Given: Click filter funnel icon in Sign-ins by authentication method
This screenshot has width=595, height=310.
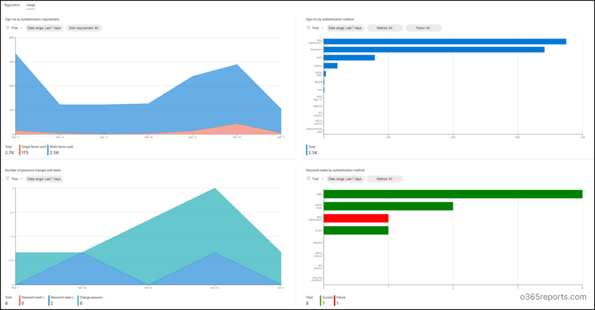Looking at the screenshot, I should pyautogui.click(x=309, y=28).
